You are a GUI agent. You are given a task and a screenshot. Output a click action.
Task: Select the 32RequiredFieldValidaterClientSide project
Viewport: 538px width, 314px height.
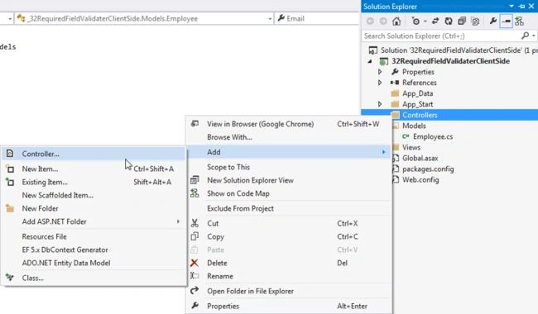[450, 61]
